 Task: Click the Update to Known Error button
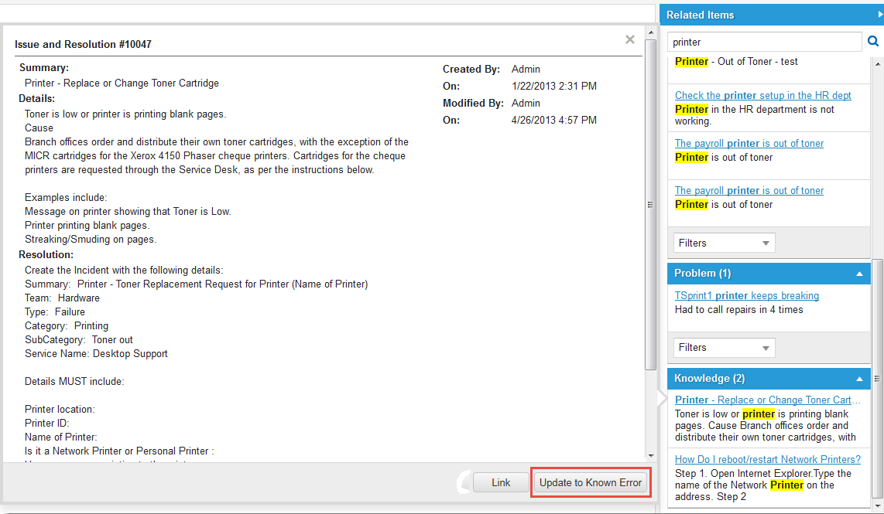(x=591, y=482)
